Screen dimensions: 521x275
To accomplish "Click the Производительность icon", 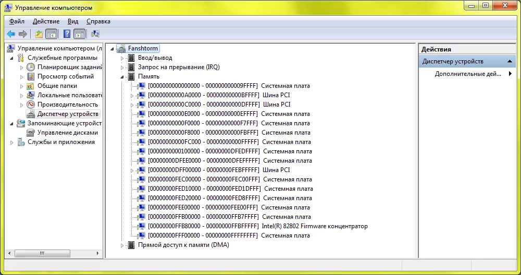I will pos(31,104).
